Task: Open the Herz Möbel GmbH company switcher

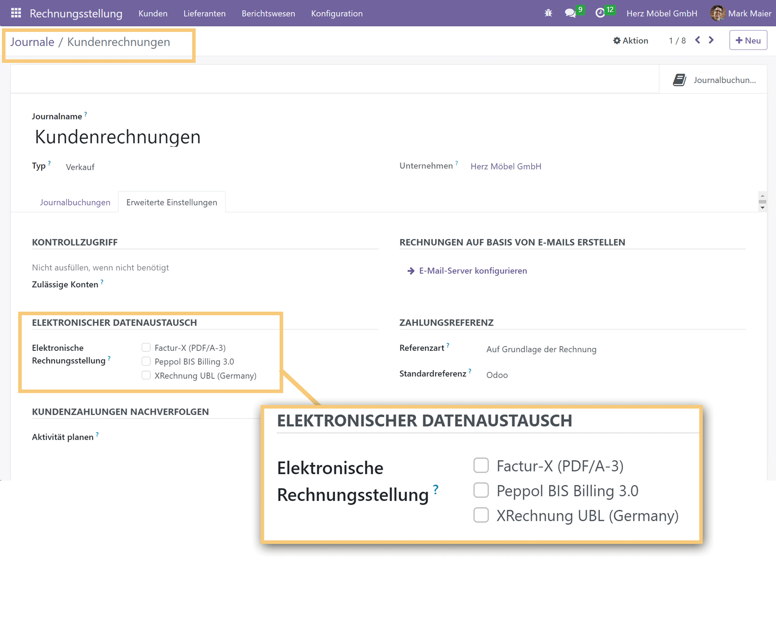Action: (662, 14)
